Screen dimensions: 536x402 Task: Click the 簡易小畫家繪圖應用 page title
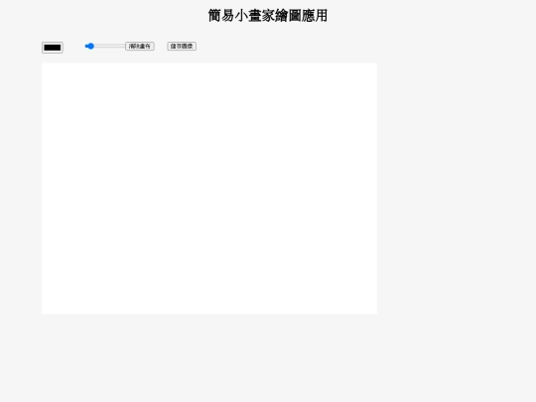pyautogui.click(x=268, y=16)
